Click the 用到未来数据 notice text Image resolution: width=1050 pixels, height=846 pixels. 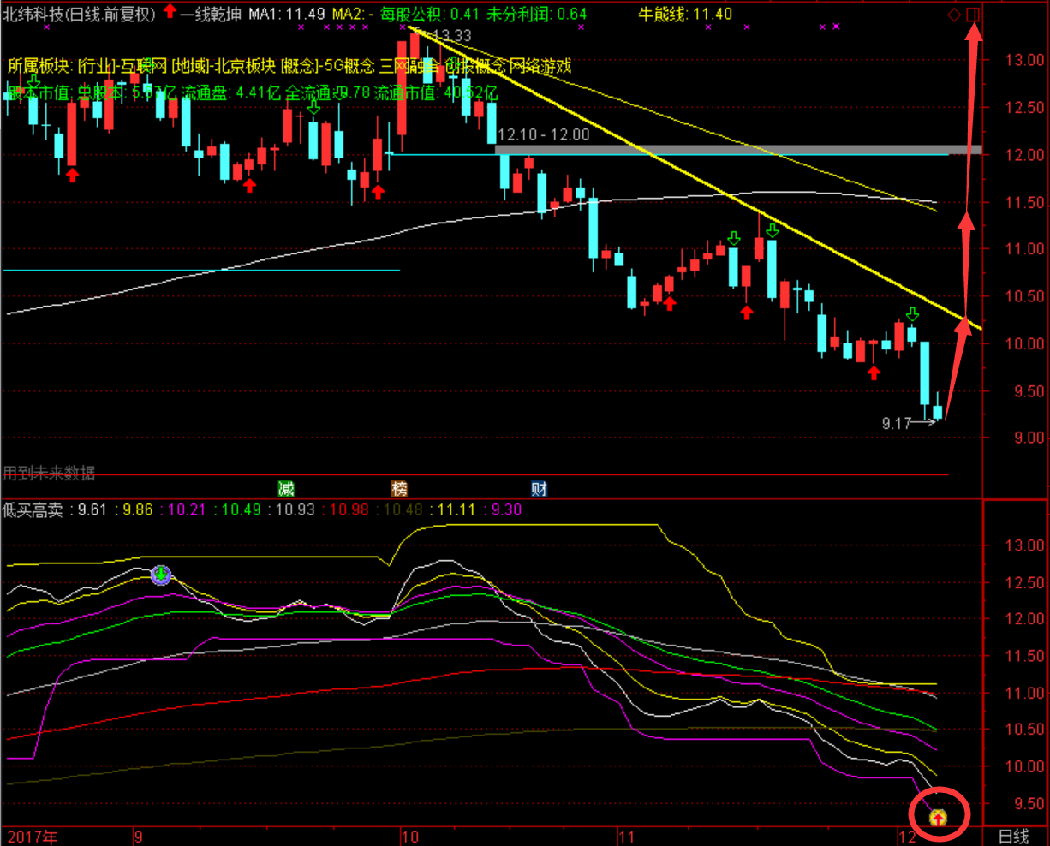click(x=49, y=473)
